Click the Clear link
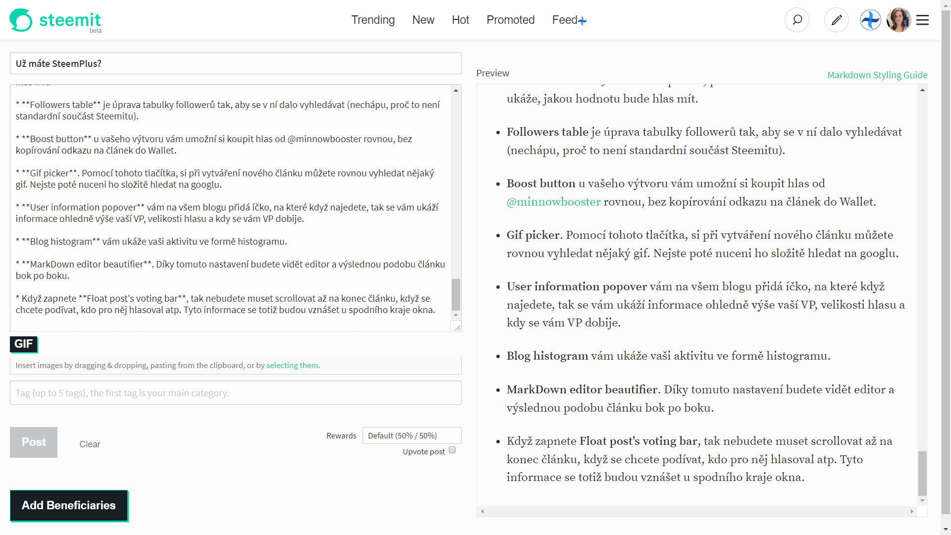 [x=90, y=444]
